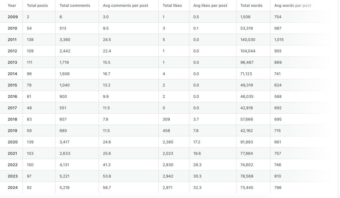
Task: Click the 2024 year row label
Action: click(x=13, y=188)
